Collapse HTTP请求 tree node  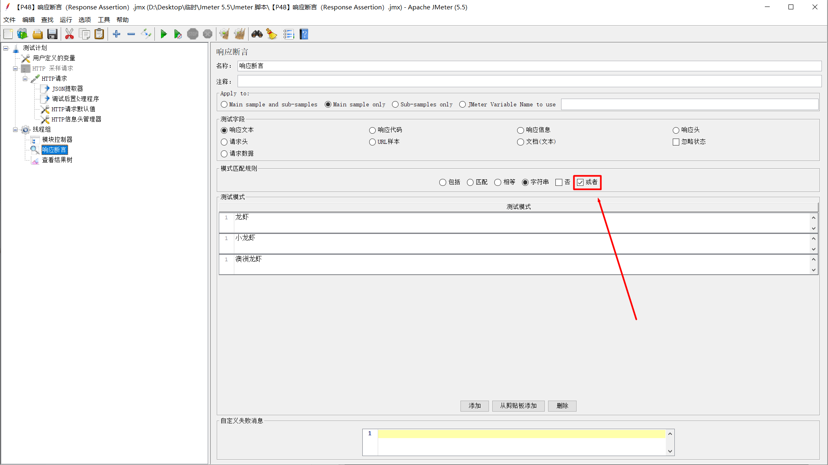click(x=25, y=79)
